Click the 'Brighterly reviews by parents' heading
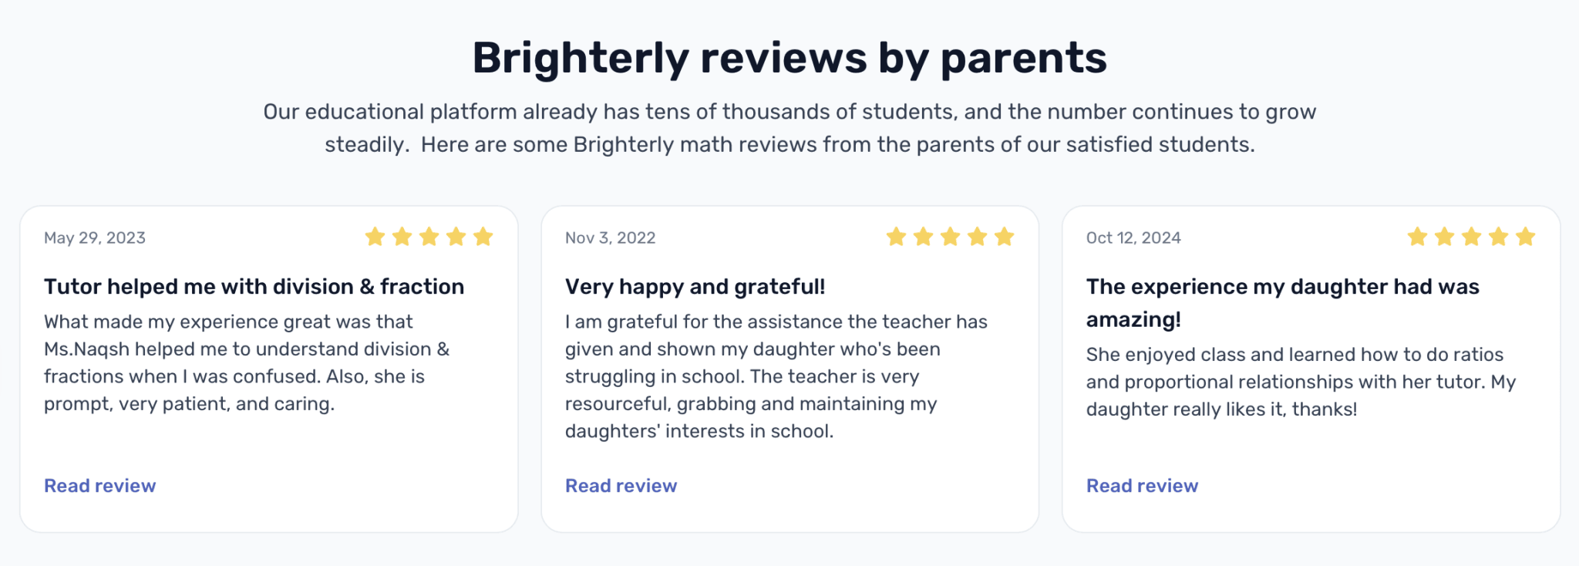 click(x=789, y=56)
